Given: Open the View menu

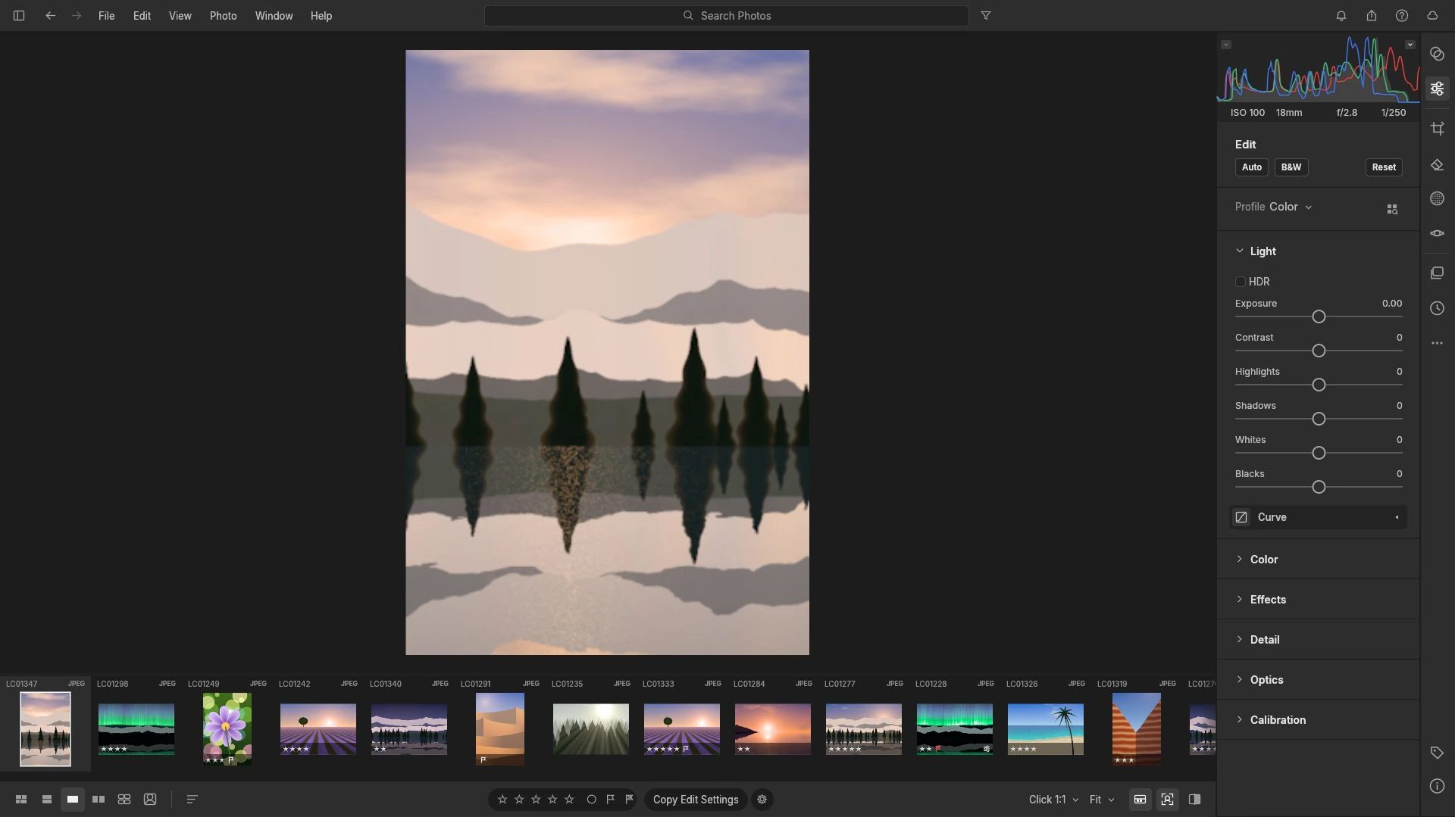Looking at the screenshot, I should tap(180, 15).
